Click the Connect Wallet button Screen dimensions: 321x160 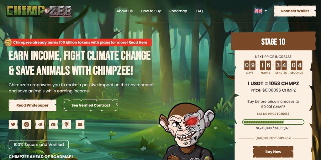coord(295,11)
